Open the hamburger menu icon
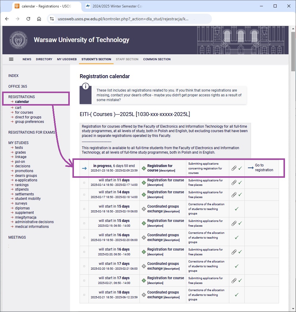The height and width of the screenshot is (312, 296). click(11, 59)
